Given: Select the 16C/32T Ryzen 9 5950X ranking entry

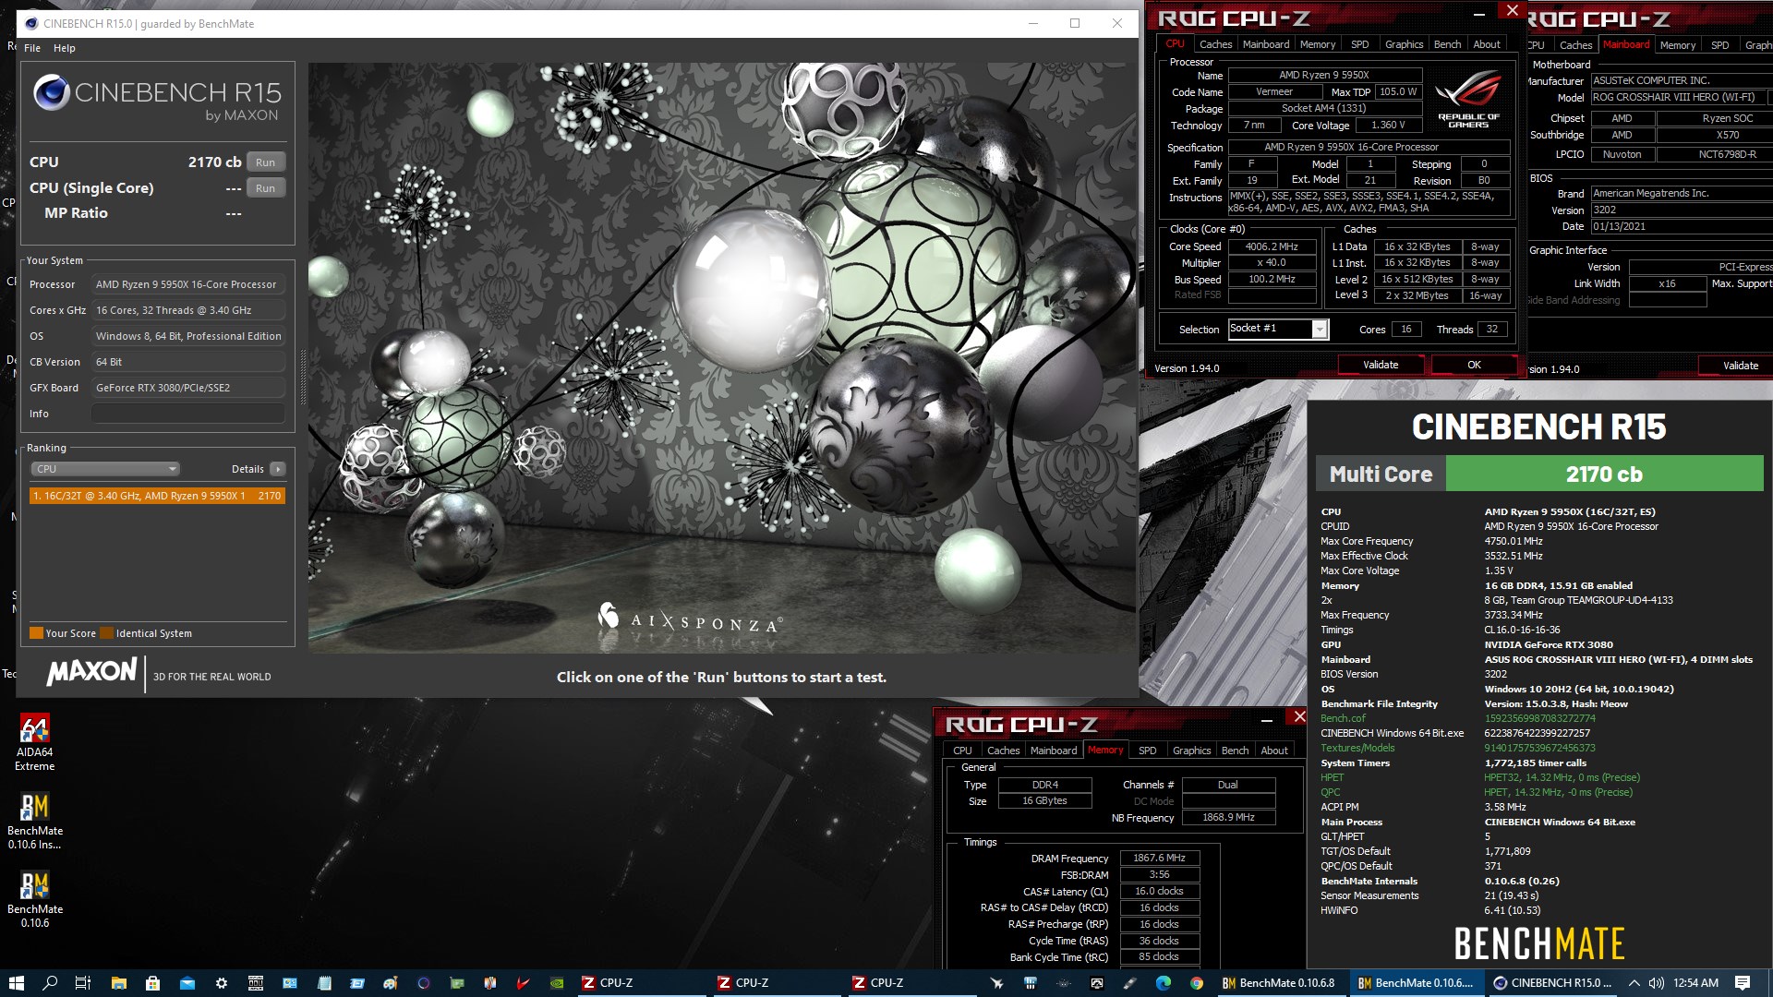Looking at the screenshot, I should tap(157, 496).
